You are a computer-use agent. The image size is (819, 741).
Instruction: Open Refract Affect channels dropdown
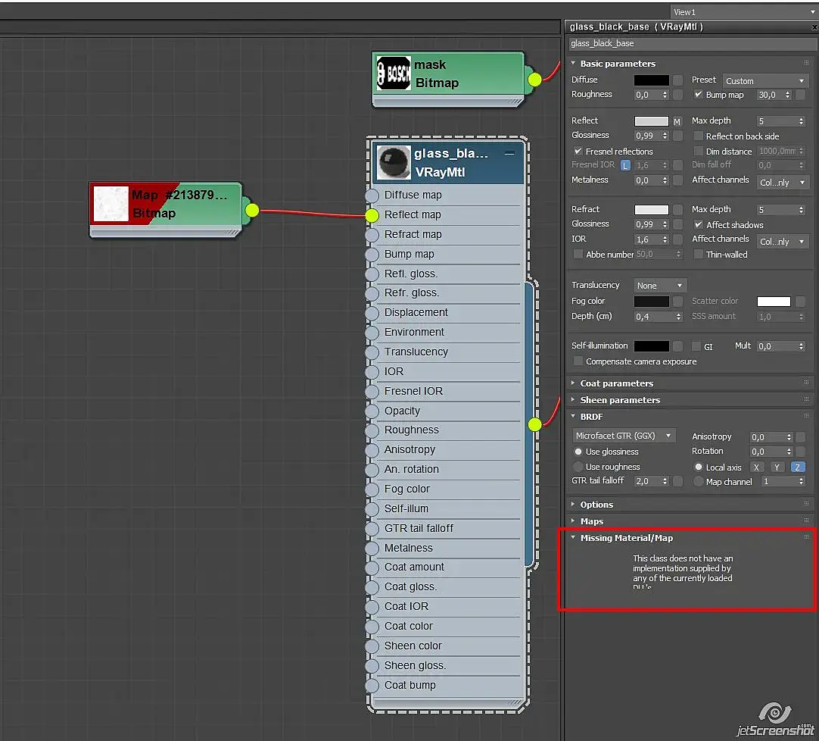pyautogui.click(x=782, y=242)
